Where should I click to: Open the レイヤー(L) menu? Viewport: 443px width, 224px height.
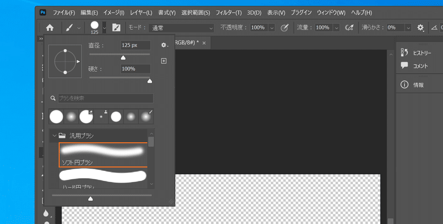[141, 13]
